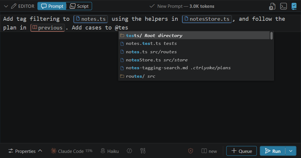Click the previous plan chip in prompt

pos(48,28)
